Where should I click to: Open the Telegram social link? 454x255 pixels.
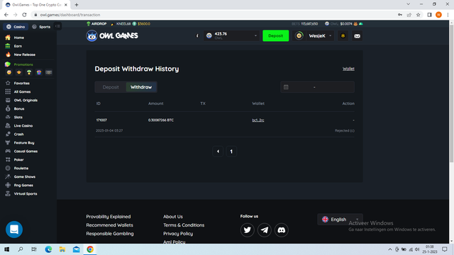pos(265,230)
